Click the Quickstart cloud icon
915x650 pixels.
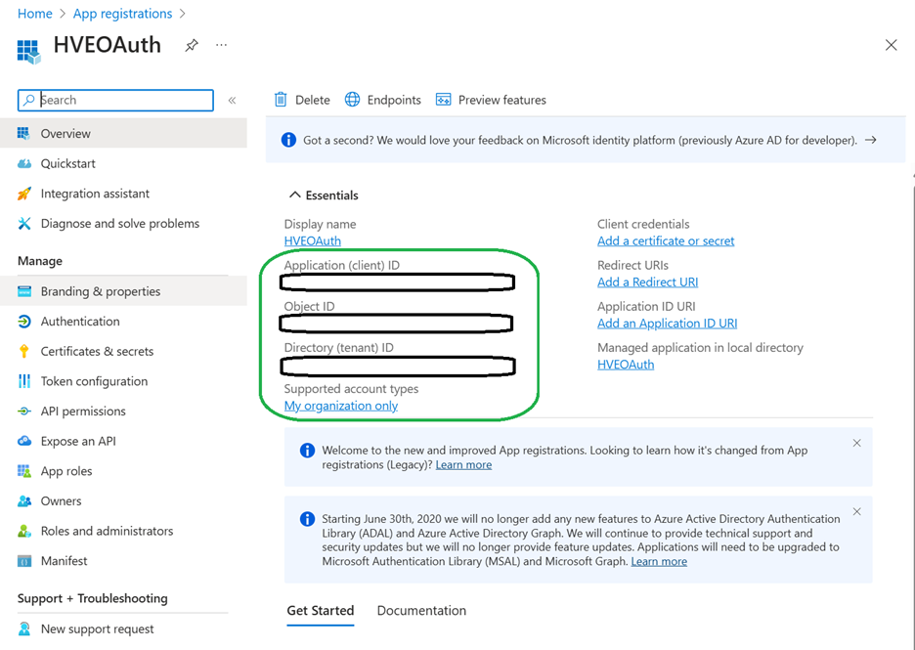(23, 163)
